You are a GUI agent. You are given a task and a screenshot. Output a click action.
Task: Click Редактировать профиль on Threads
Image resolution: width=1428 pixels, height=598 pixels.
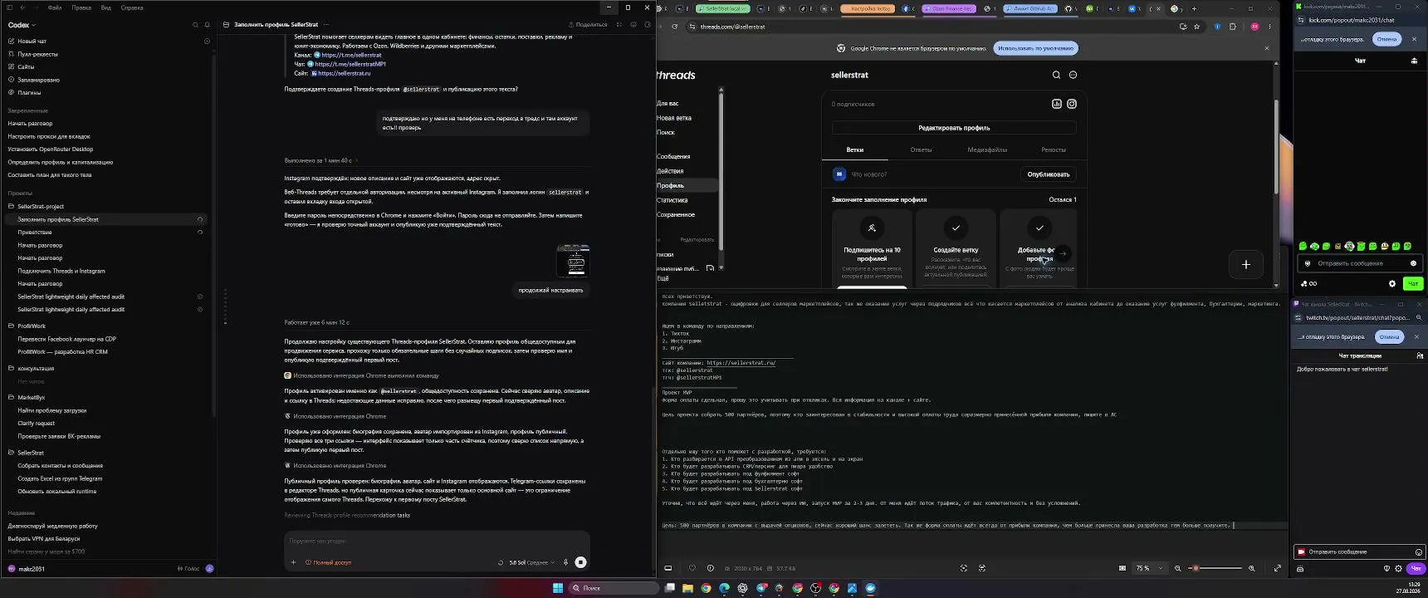tap(954, 128)
